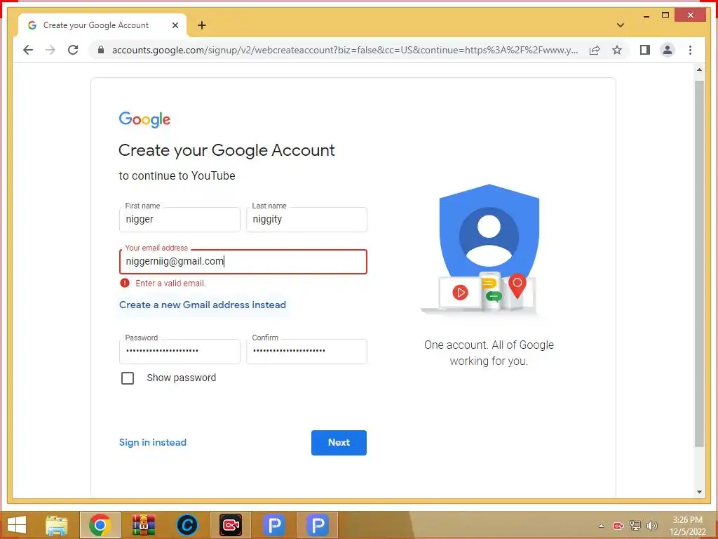Bookmark this tab with the star icon
This screenshot has height=539, width=718.
tap(617, 50)
